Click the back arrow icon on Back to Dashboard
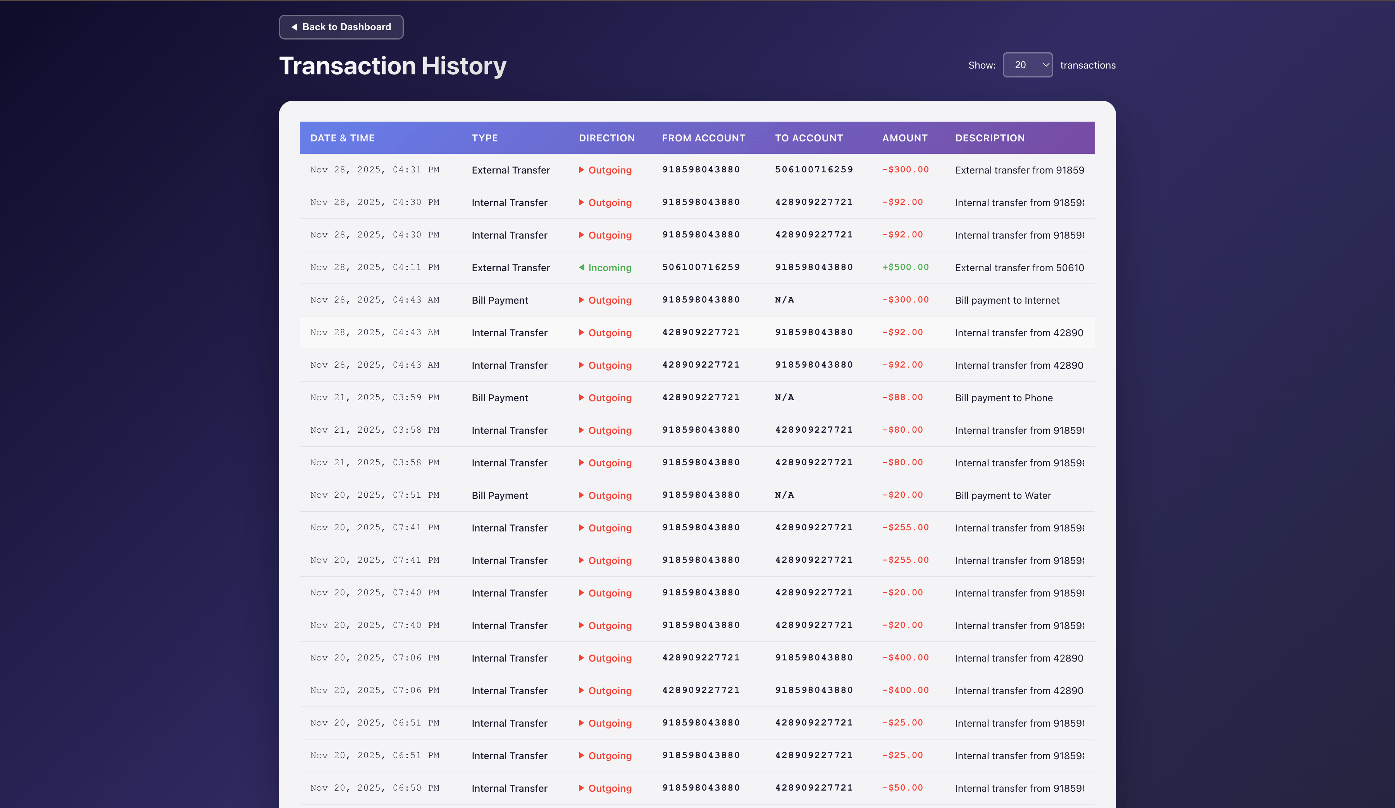Viewport: 1395px width, 808px height. pos(294,27)
